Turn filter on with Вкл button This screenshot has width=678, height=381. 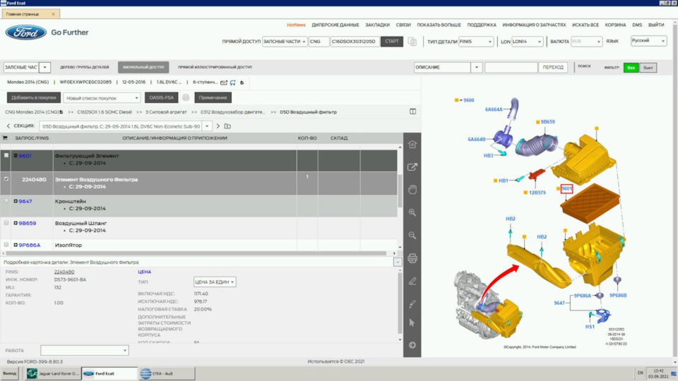pos(631,68)
